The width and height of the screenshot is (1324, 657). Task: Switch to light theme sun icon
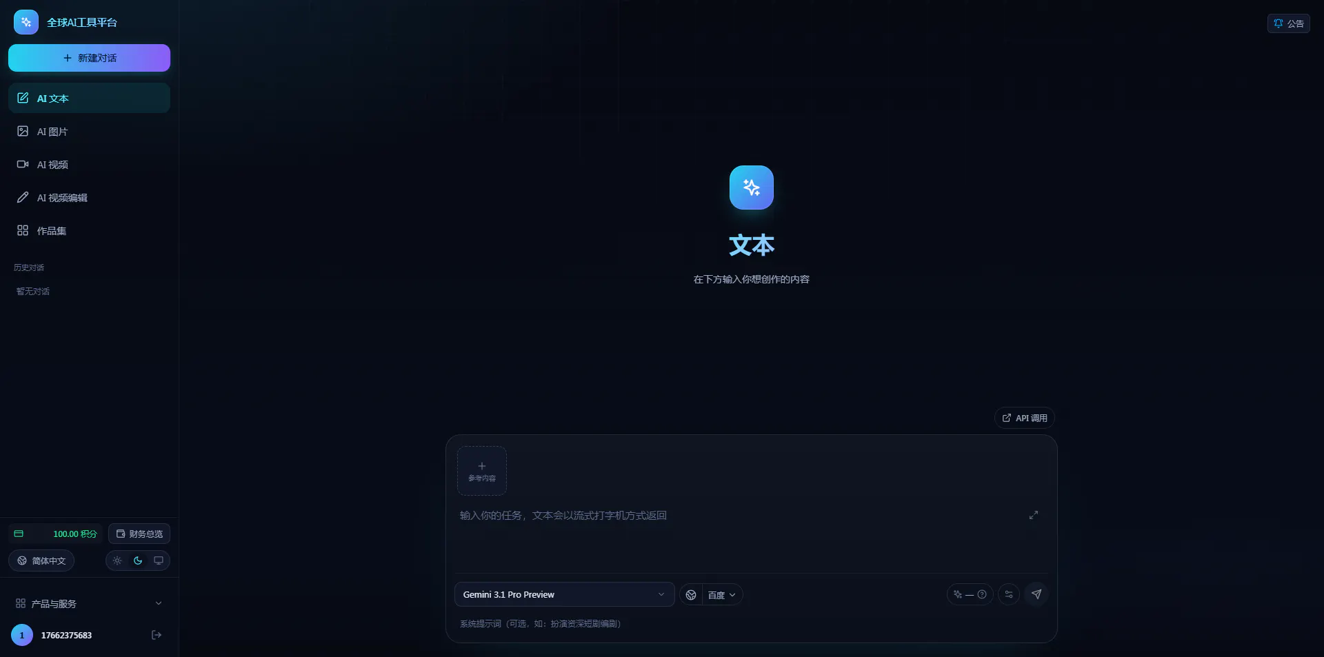(117, 560)
